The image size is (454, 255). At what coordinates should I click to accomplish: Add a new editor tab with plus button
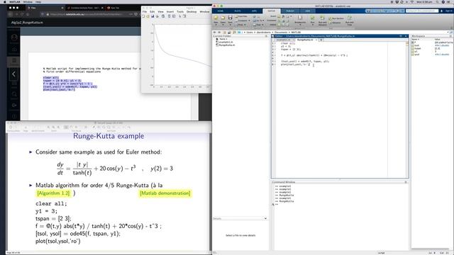pos(321,40)
